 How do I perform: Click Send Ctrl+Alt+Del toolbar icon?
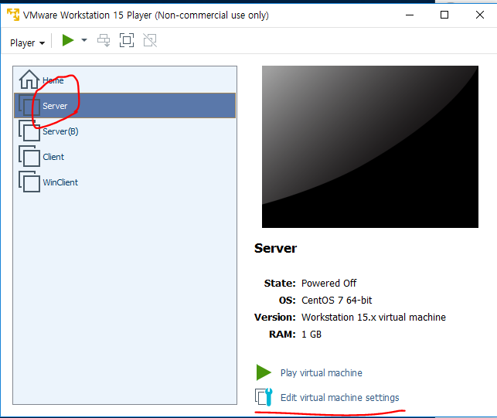pyautogui.click(x=104, y=40)
